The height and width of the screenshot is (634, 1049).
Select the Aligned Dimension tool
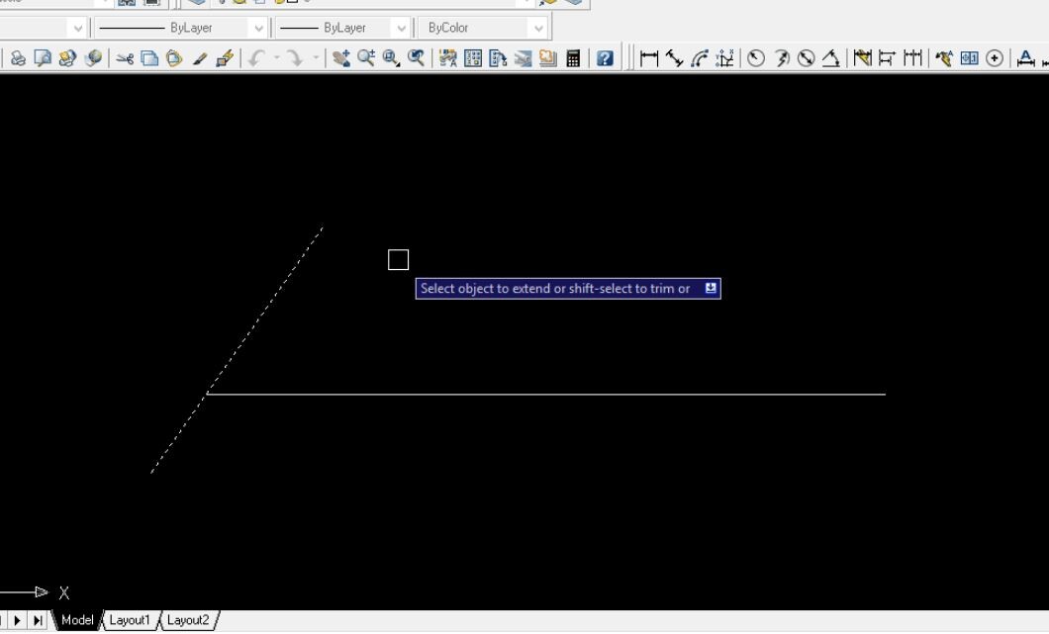pyautogui.click(x=673, y=57)
